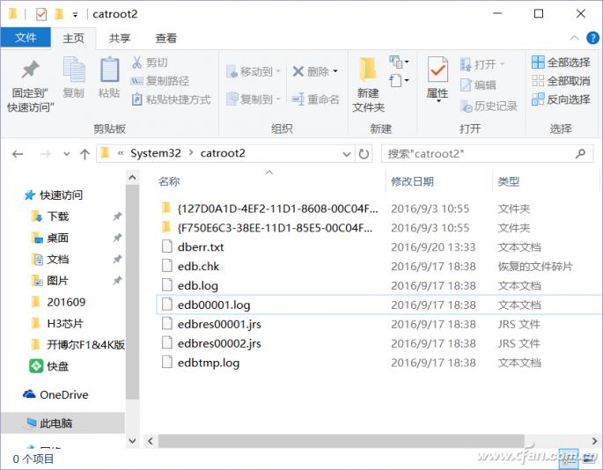Click the search magnifier icon

pyautogui.click(x=580, y=154)
